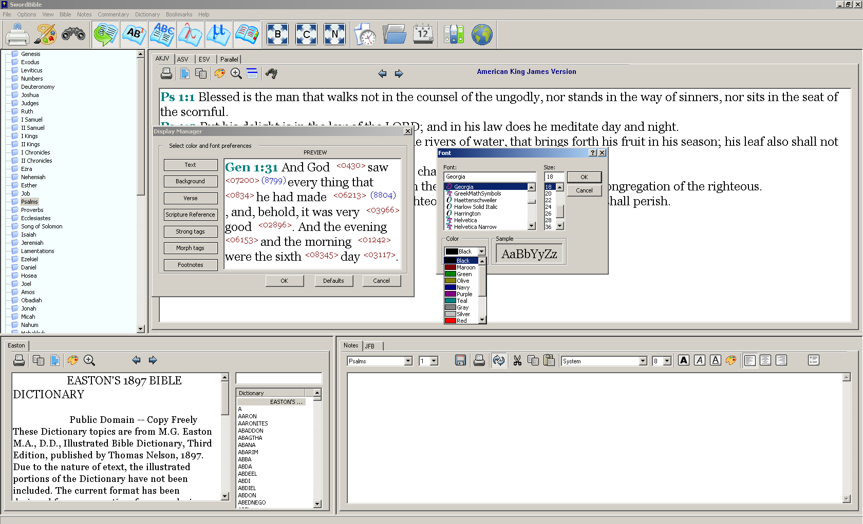Click Cancel in the Font dialog

pos(584,190)
